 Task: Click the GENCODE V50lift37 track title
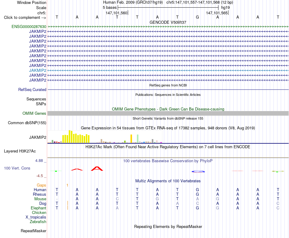(x=168, y=22)
